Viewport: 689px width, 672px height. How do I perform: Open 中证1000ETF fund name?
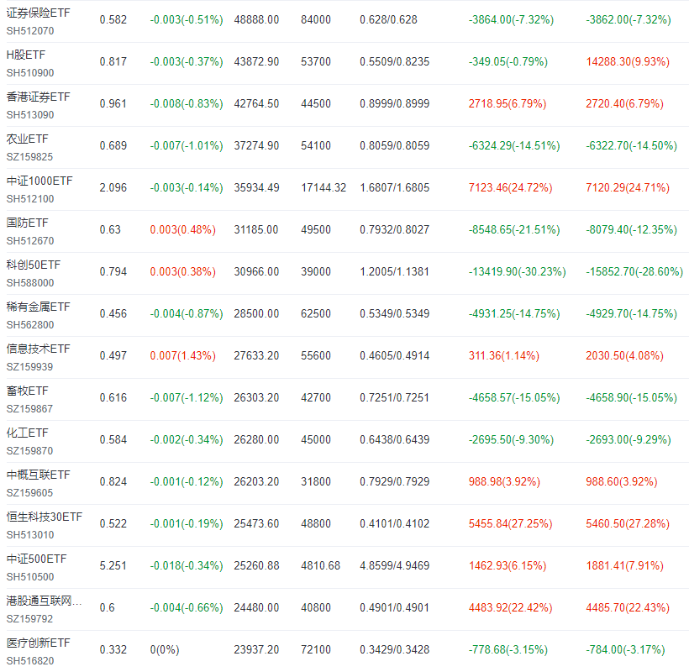pos(39,181)
